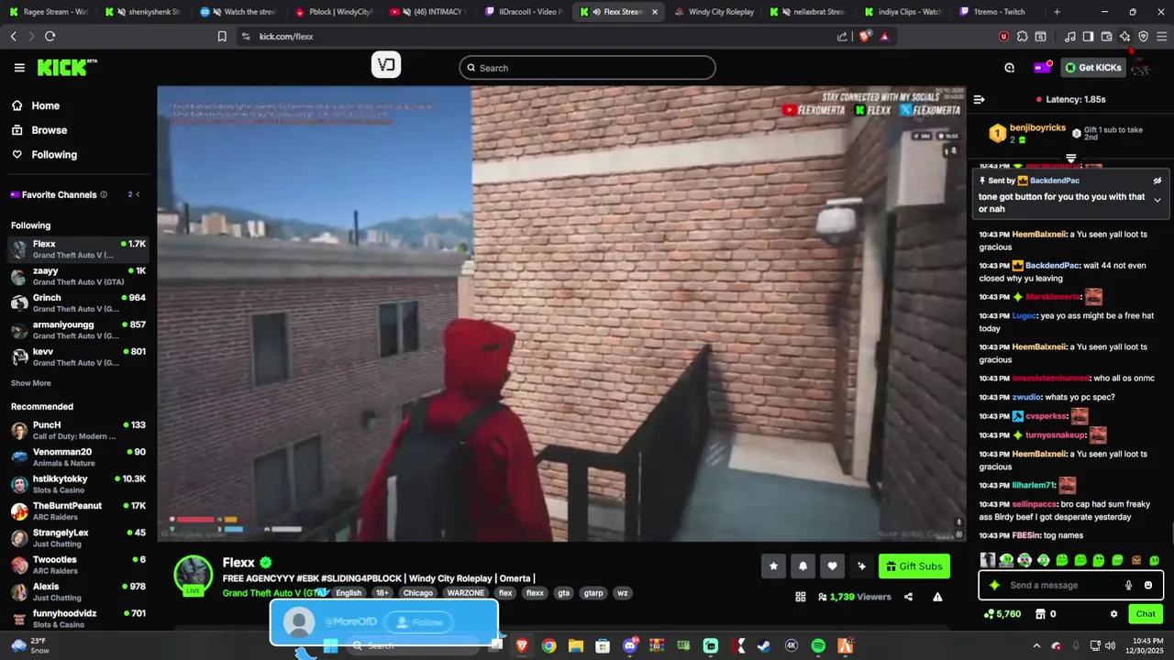Open zaayy channel in Following list
Viewport: 1174px width, 660px height.
pos(78,277)
